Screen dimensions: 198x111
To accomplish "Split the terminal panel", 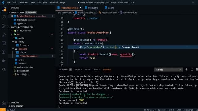I will pyautogui.click(x=192, y=69).
